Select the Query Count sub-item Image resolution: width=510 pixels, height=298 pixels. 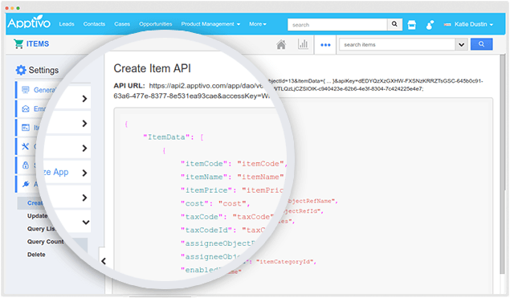(45, 242)
